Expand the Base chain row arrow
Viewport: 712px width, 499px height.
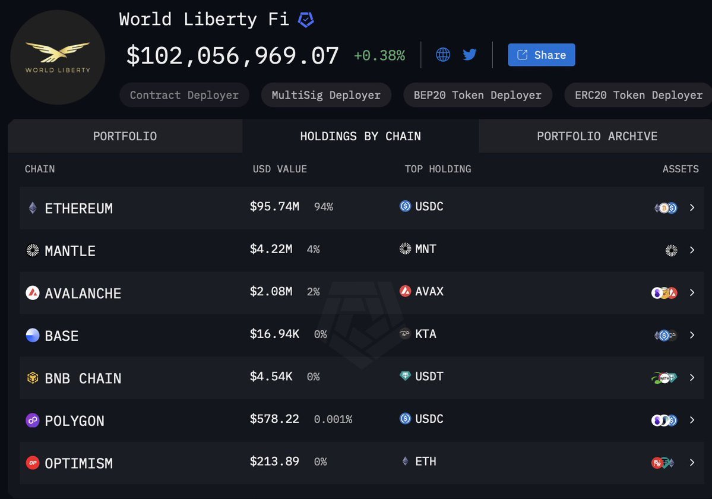(x=692, y=335)
